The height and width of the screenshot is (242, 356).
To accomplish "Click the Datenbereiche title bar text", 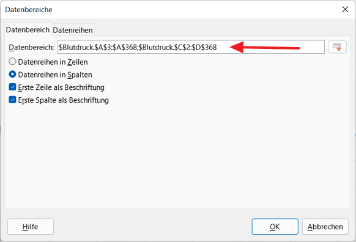I will (x=29, y=10).
